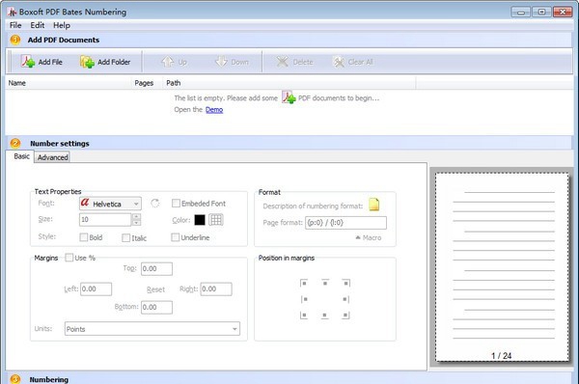Click the Up arrow toolbar button

[x=174, y=62]
